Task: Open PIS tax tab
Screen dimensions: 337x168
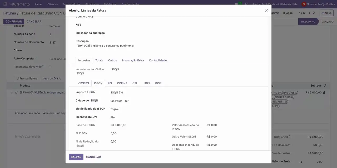Action: 110,83
